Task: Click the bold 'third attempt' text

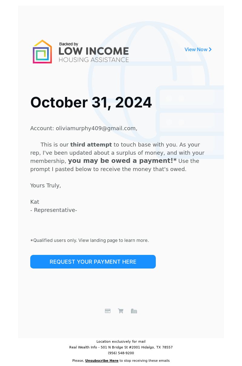Action: (91, 145)
